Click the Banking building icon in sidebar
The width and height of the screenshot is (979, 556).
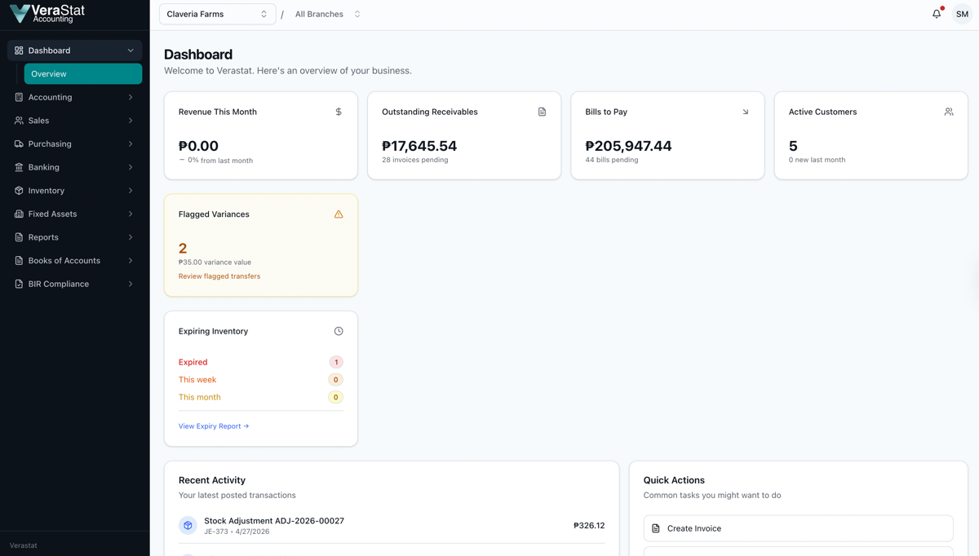point(19,167)
